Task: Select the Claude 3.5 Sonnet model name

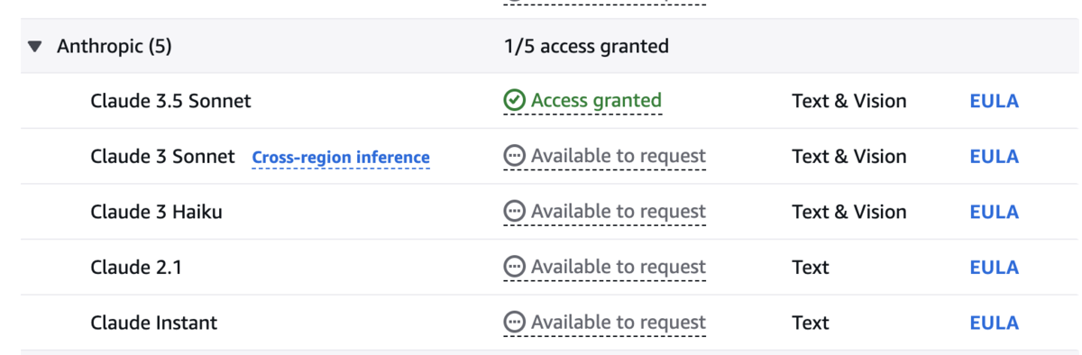Action: click(x=170, y=101)
